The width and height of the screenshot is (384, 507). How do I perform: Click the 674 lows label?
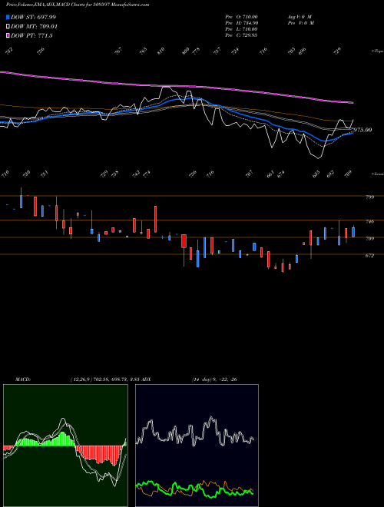point(280,174)
